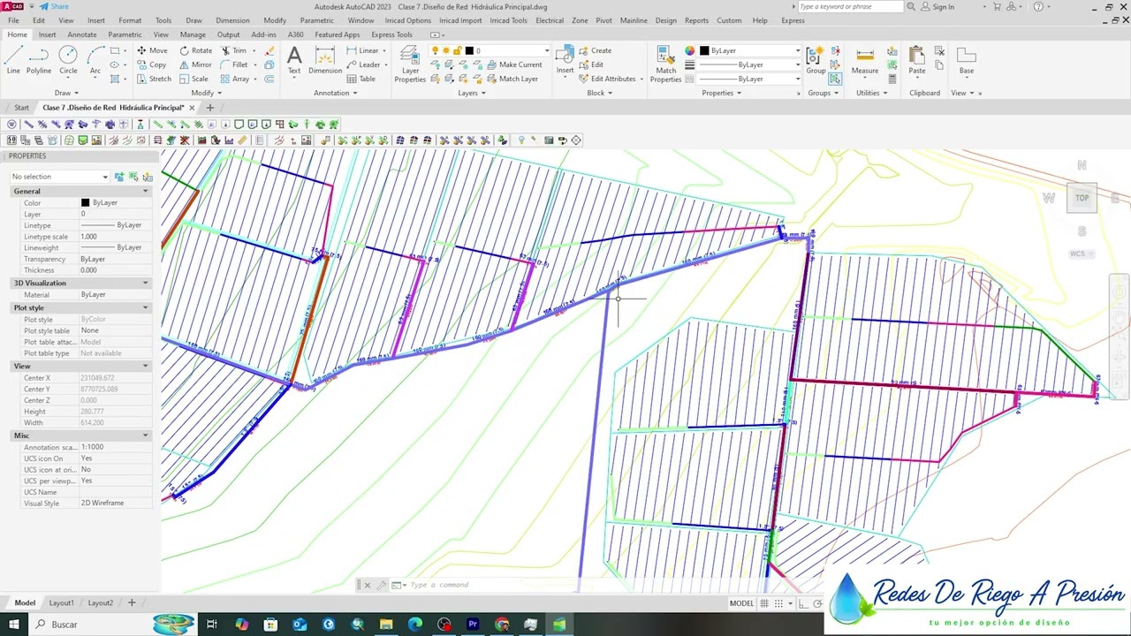Toggle drawing grid display in status bar
The width and height of the screenshot is (1131, 636).
tap(763, 603)
